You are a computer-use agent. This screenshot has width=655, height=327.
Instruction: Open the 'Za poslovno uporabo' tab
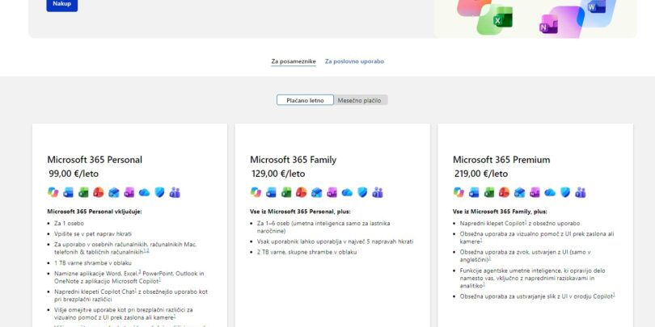354,61
